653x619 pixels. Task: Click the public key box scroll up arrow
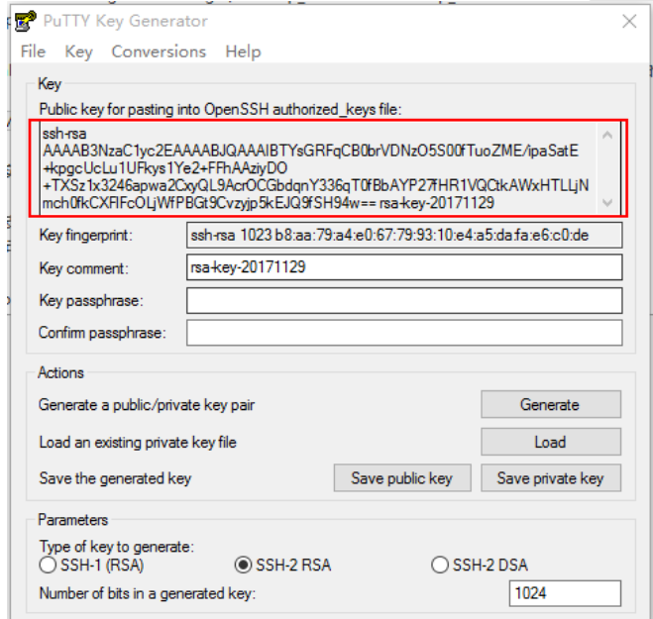[607, 135]
